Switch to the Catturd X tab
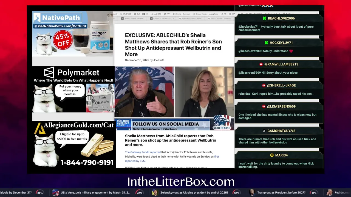Image resolution: width=351 pixels, height=197 pixels. pos(162,19)
